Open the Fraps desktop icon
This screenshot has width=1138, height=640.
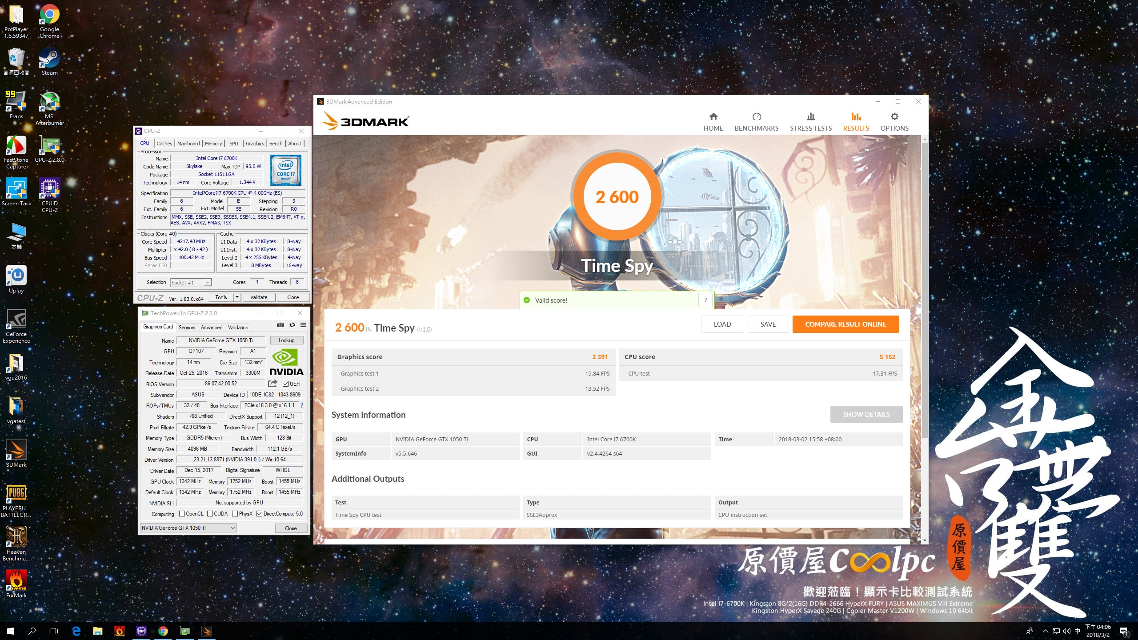16,105
